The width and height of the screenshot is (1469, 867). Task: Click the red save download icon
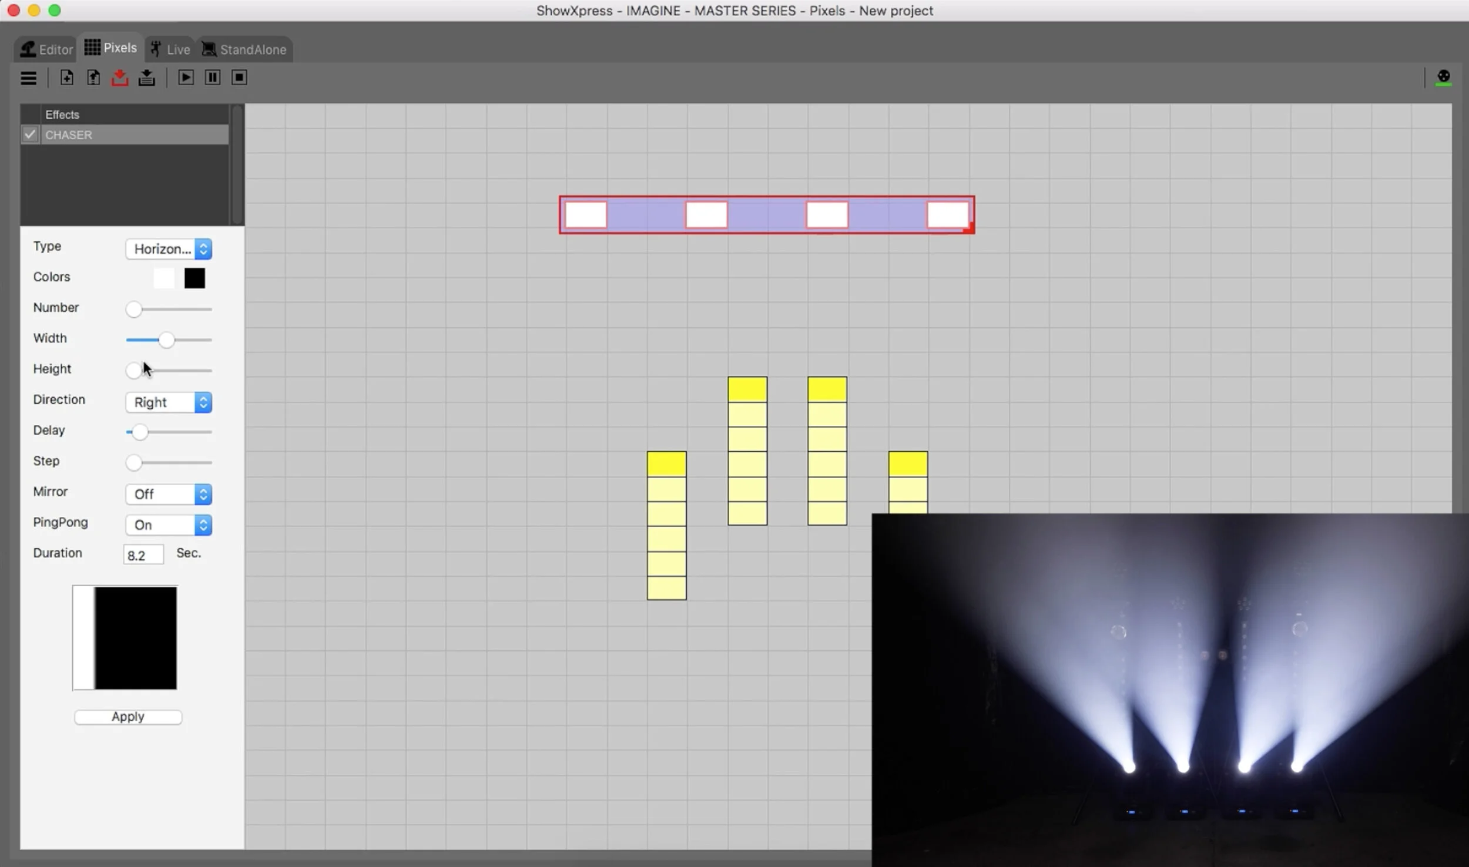click(x=120, y=78)
